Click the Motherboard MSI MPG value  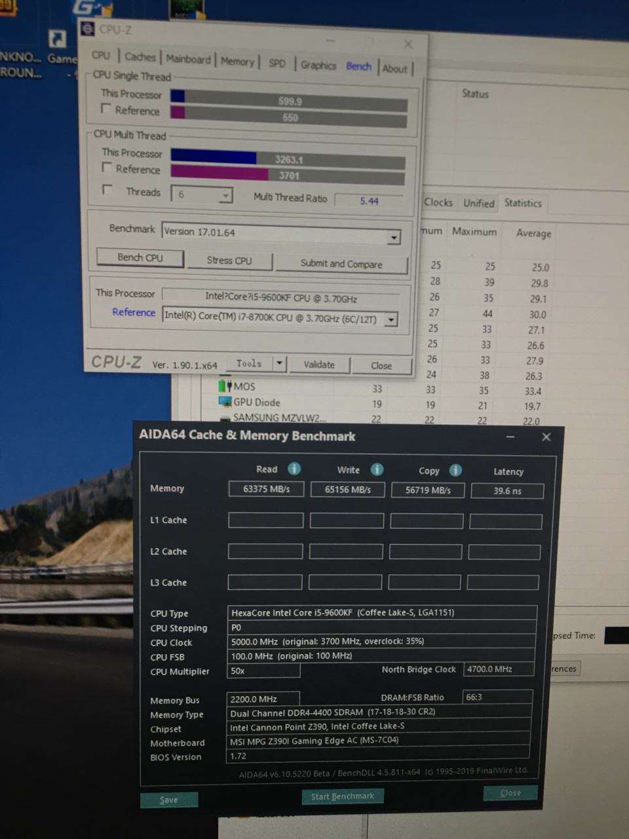[x=378, y=741]
